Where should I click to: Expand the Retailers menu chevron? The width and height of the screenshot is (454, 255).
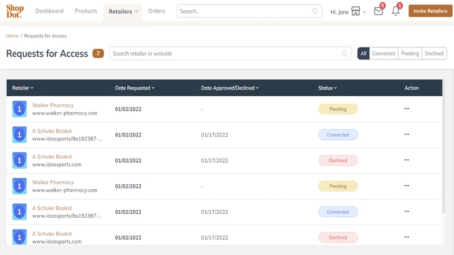(136, 11)
